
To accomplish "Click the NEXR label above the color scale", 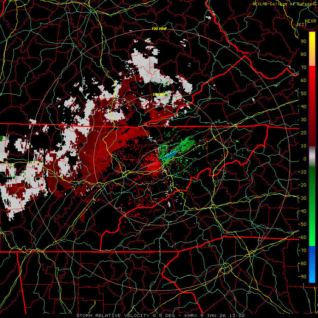I will (310, 21).
